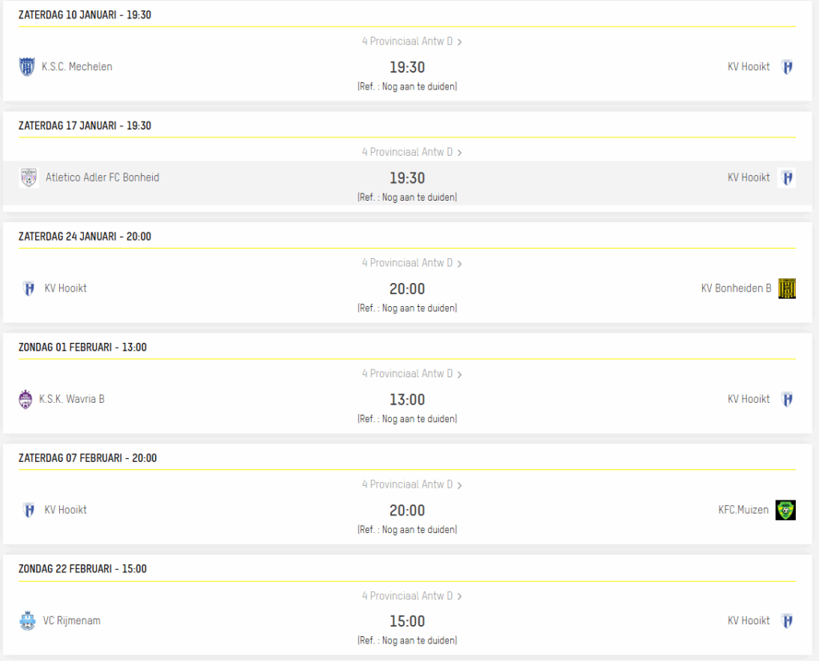Expand league chevron in 24 Januari match
The image size is (819, 661).
point(460,264)
